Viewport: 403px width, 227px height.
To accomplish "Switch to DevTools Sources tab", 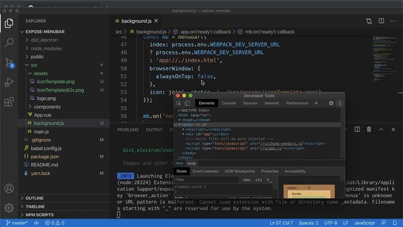I will pyautogui.click(x=250, y=103).
